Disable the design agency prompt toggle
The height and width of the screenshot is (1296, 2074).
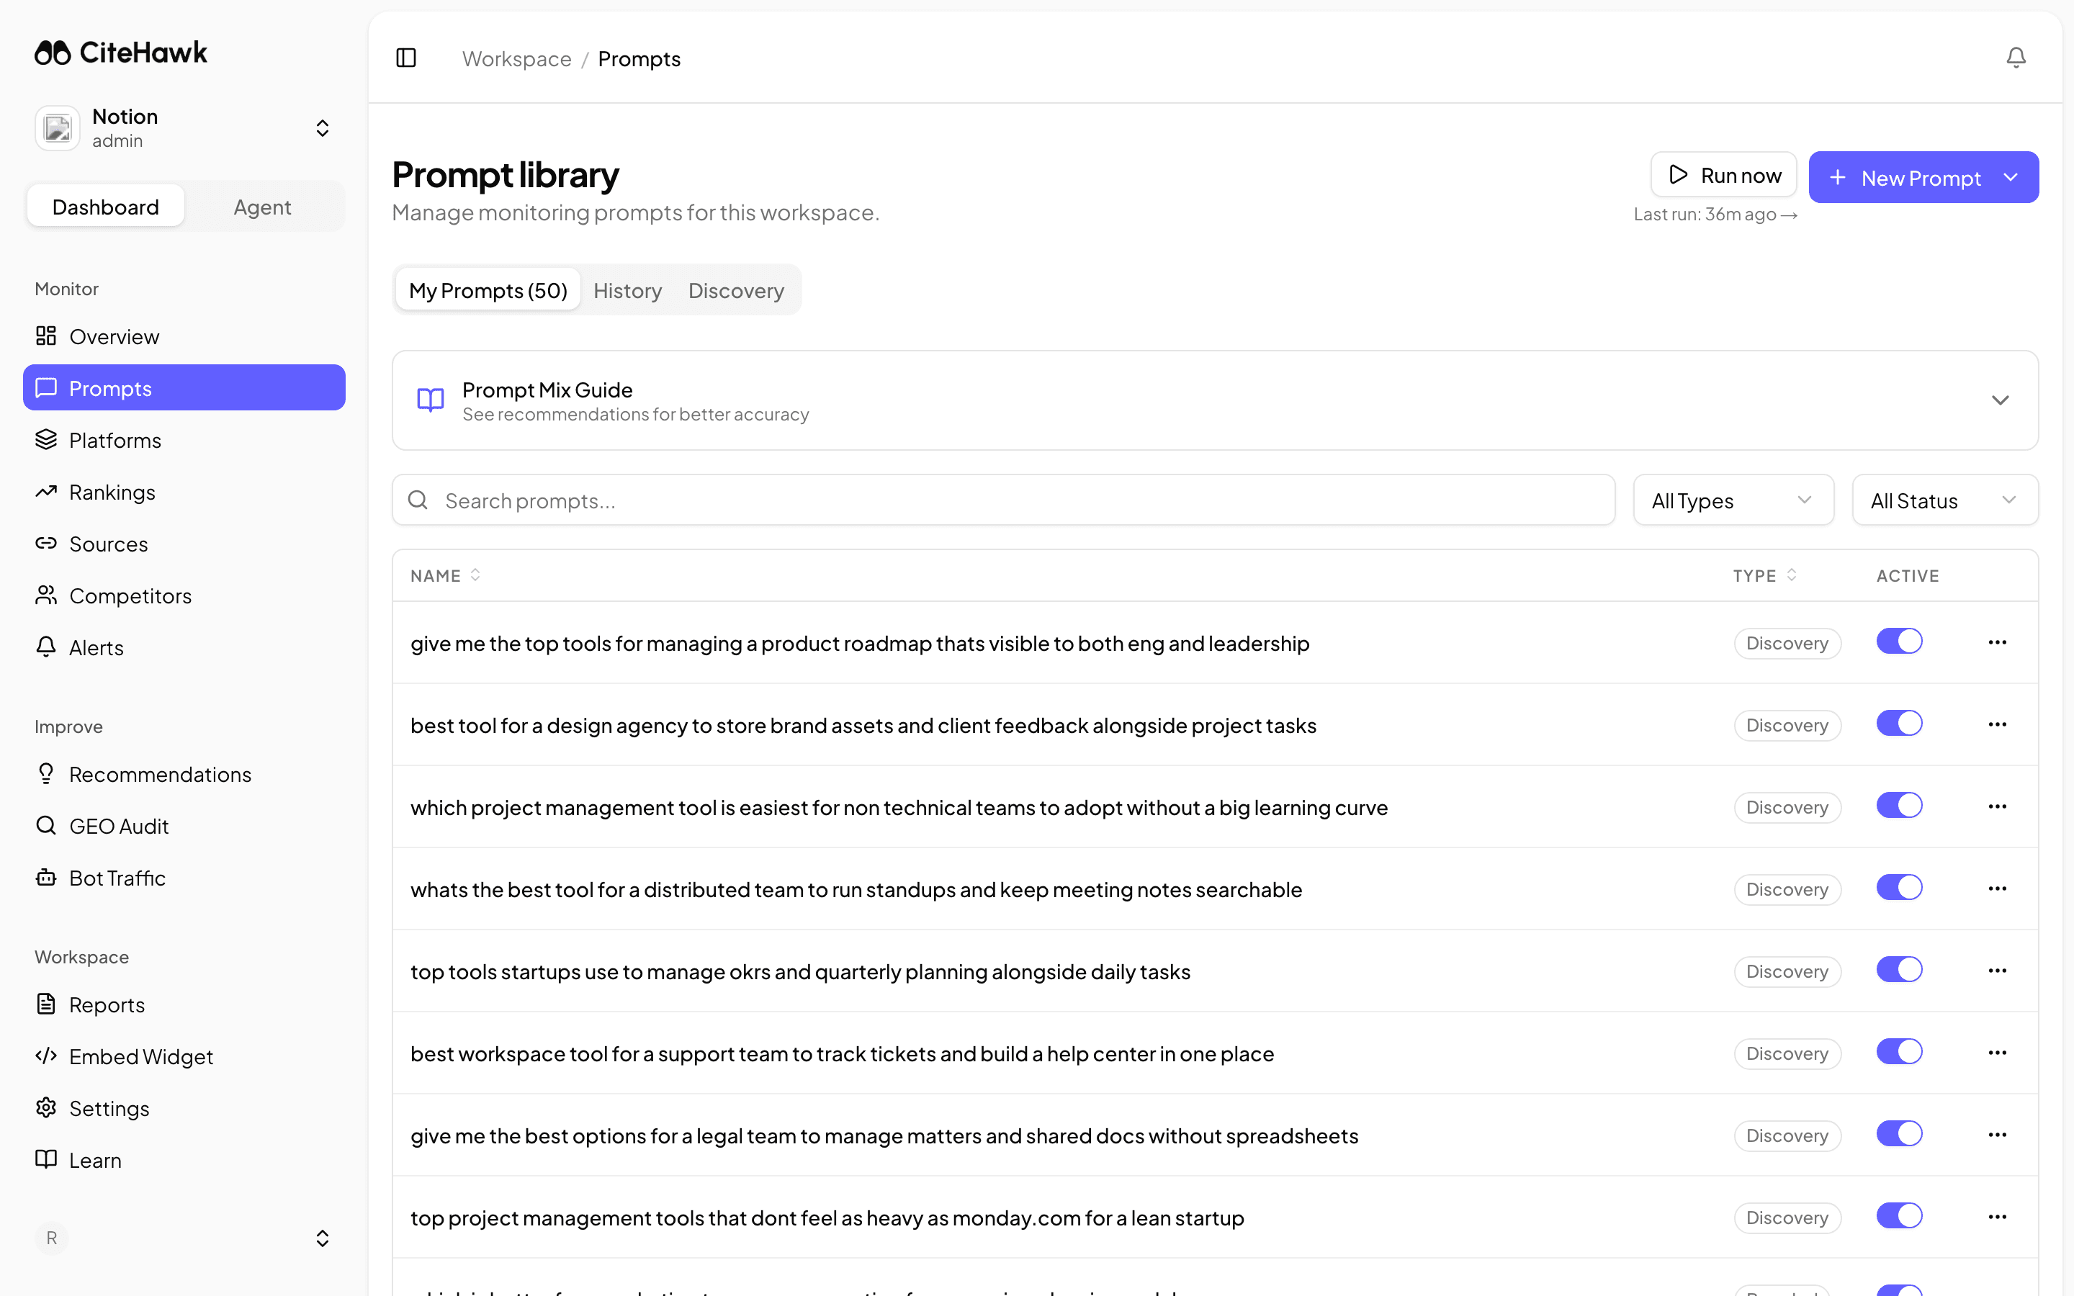coord(1899,724)
